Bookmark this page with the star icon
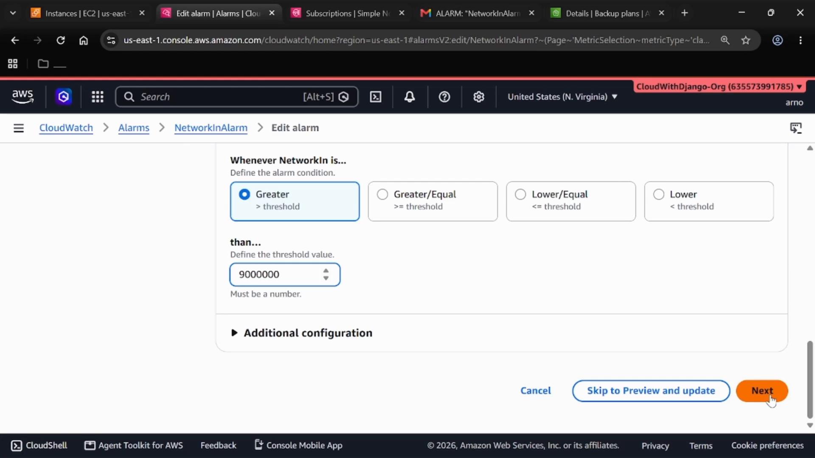 tap(746, 40)
